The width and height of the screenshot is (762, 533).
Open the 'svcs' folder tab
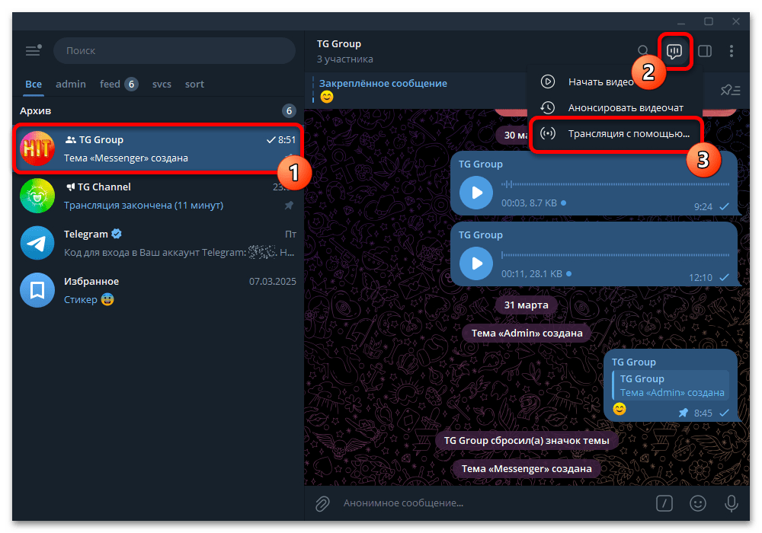click(162, 84)
